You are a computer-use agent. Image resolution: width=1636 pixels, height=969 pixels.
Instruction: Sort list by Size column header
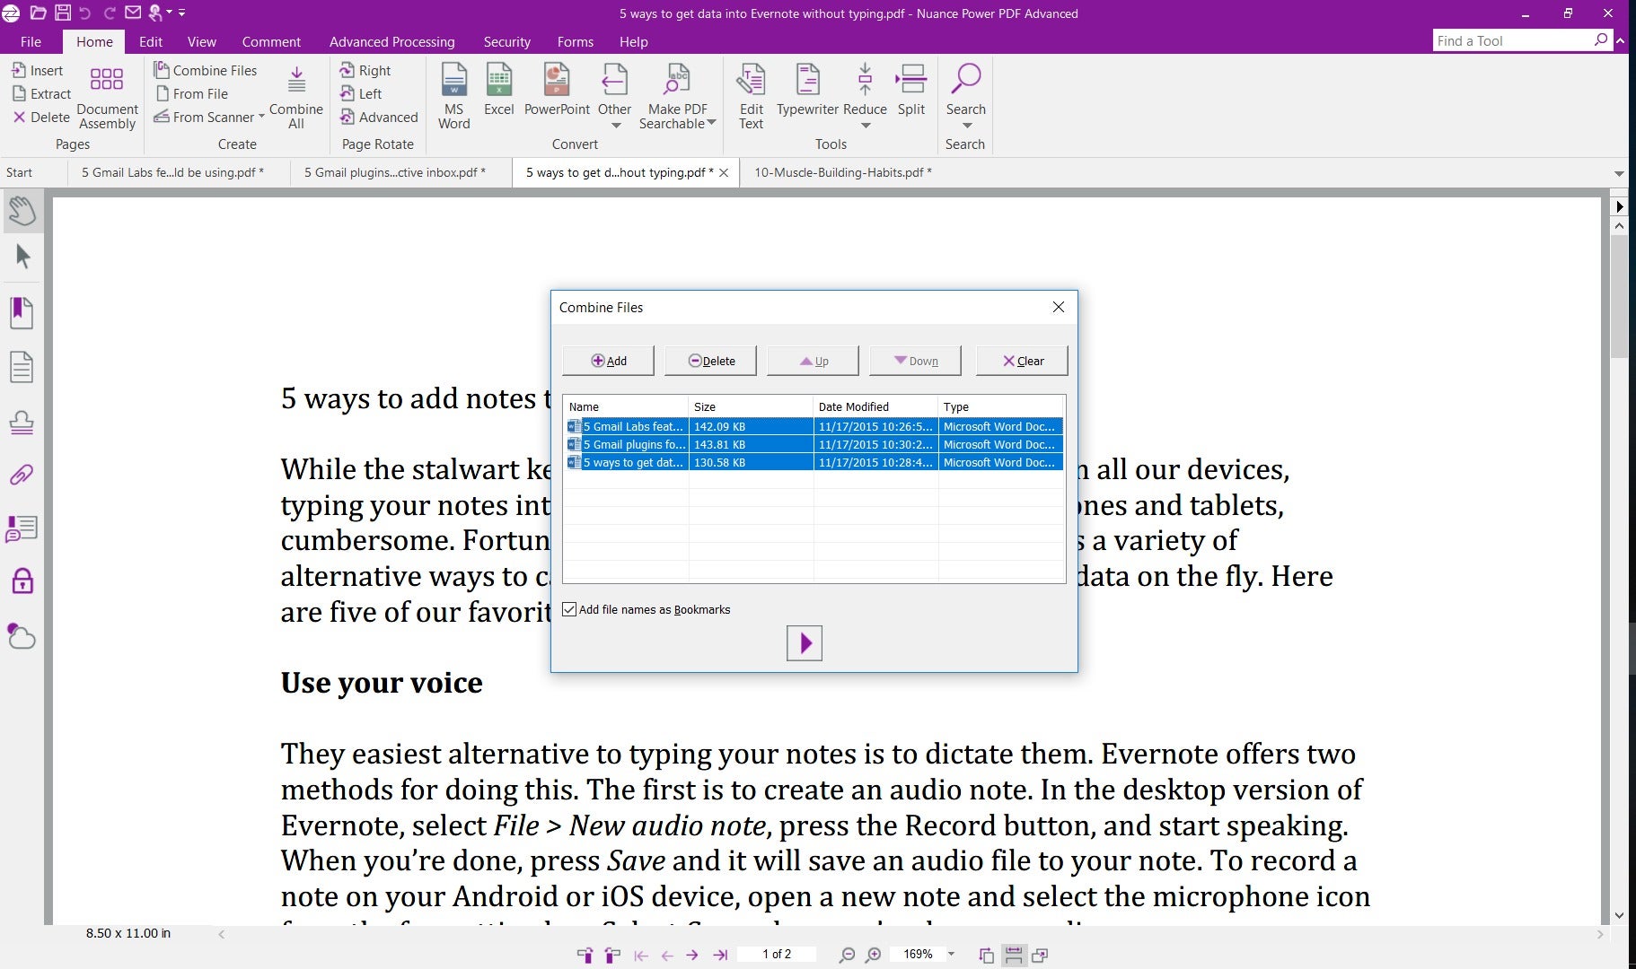(751, 406)
